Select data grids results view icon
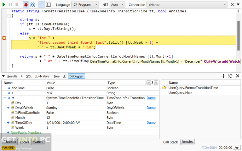This screenshot has height=151, width=242. pyautogui.click(x=48, y=5)
